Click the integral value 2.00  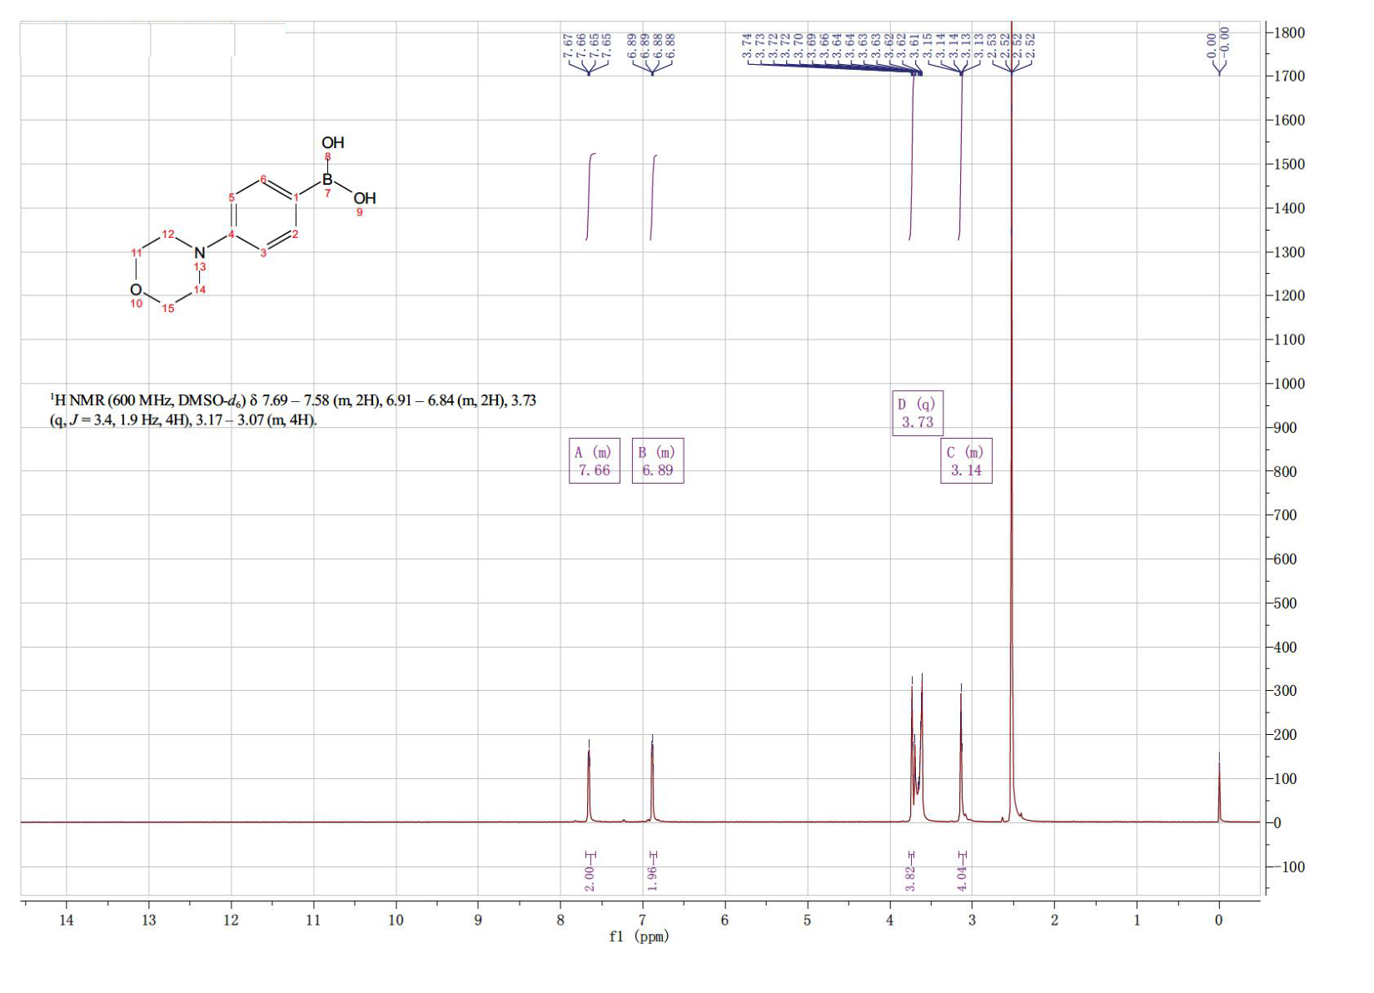(x=590, y=878)
